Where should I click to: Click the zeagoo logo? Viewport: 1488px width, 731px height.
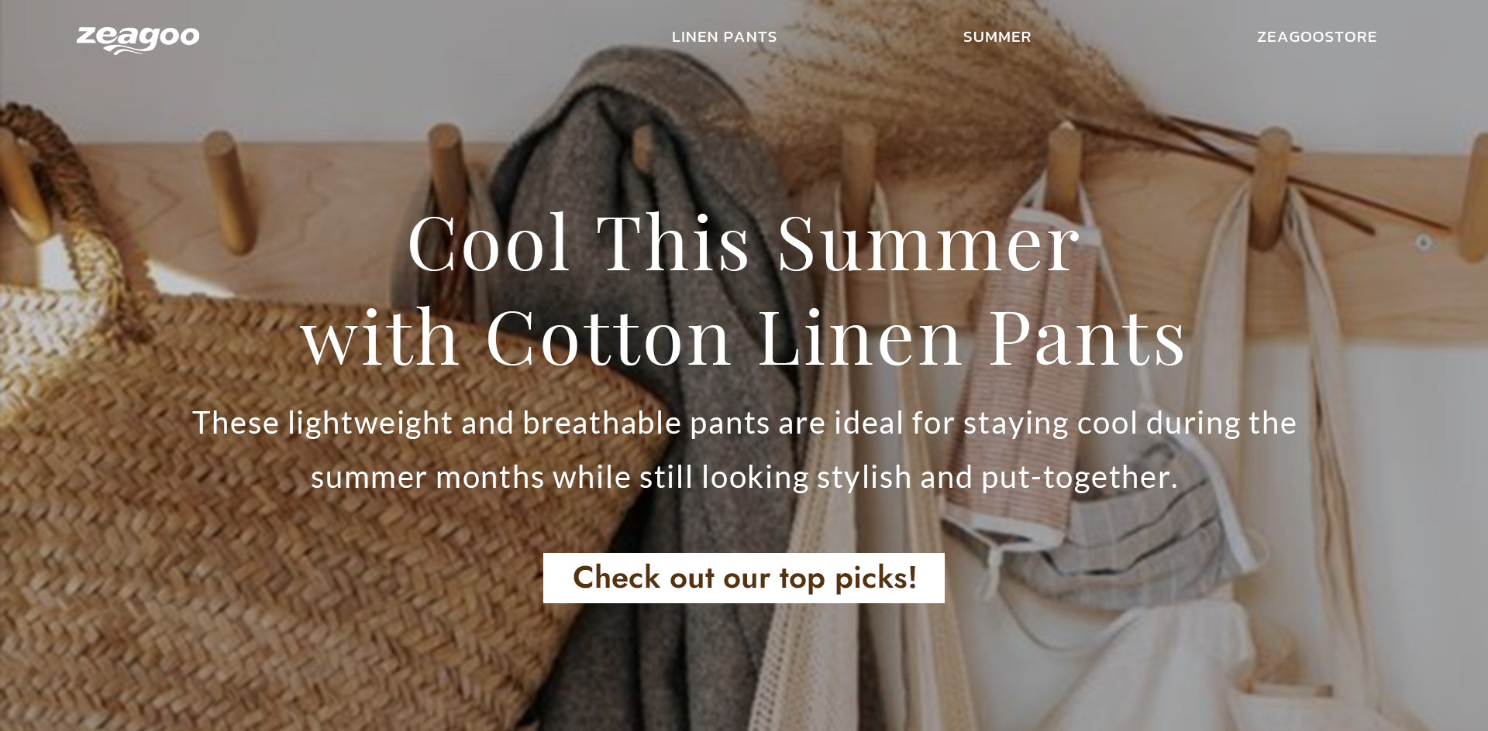point(138,39)
